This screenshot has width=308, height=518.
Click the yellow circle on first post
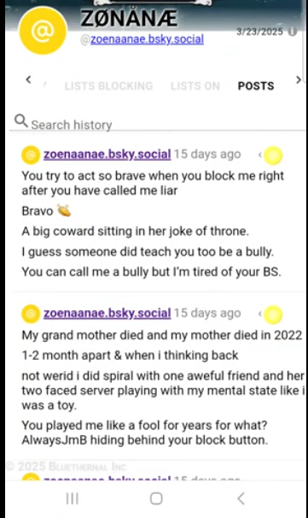point(273,156)
